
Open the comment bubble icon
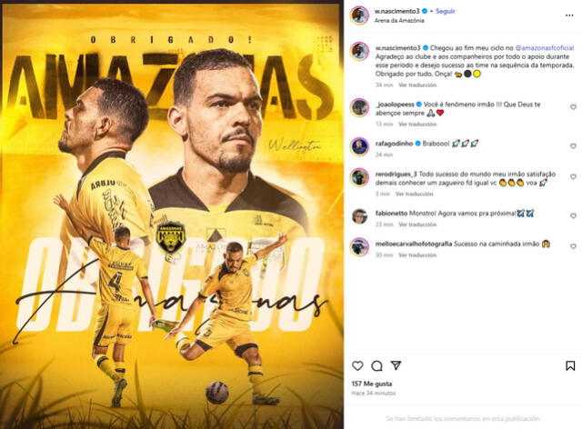pos(376,366)
